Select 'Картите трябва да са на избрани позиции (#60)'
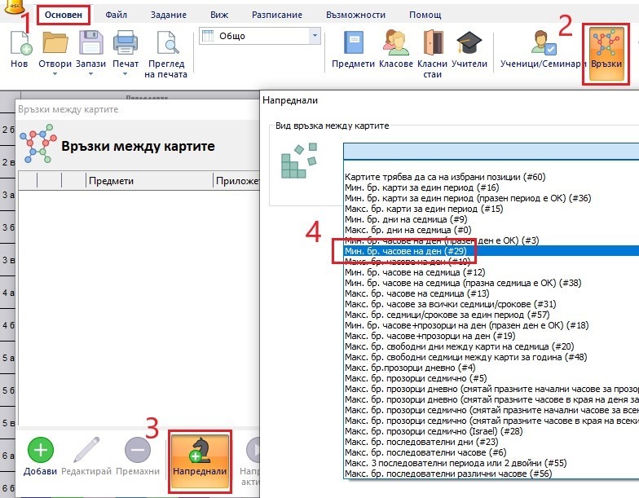This screenshot has height=498, width=639. (445, 177)
